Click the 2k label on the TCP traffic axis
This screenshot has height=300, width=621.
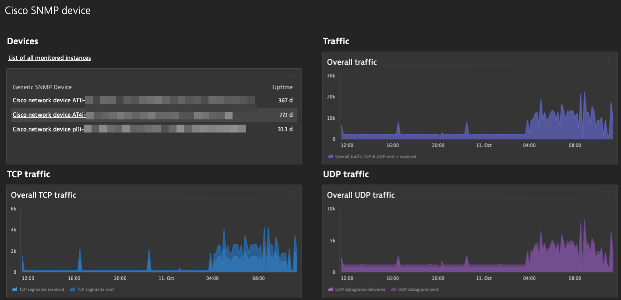point(14,251)
